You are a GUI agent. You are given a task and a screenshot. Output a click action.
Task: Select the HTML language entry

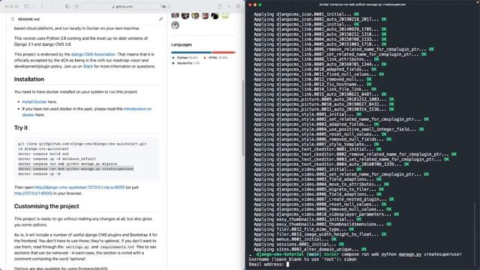click(216, 58)
